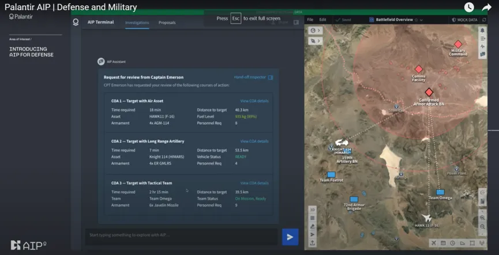The width and height of the screenshot is (499, 255).
Task: Click the blue send message button
Action: 290,237
